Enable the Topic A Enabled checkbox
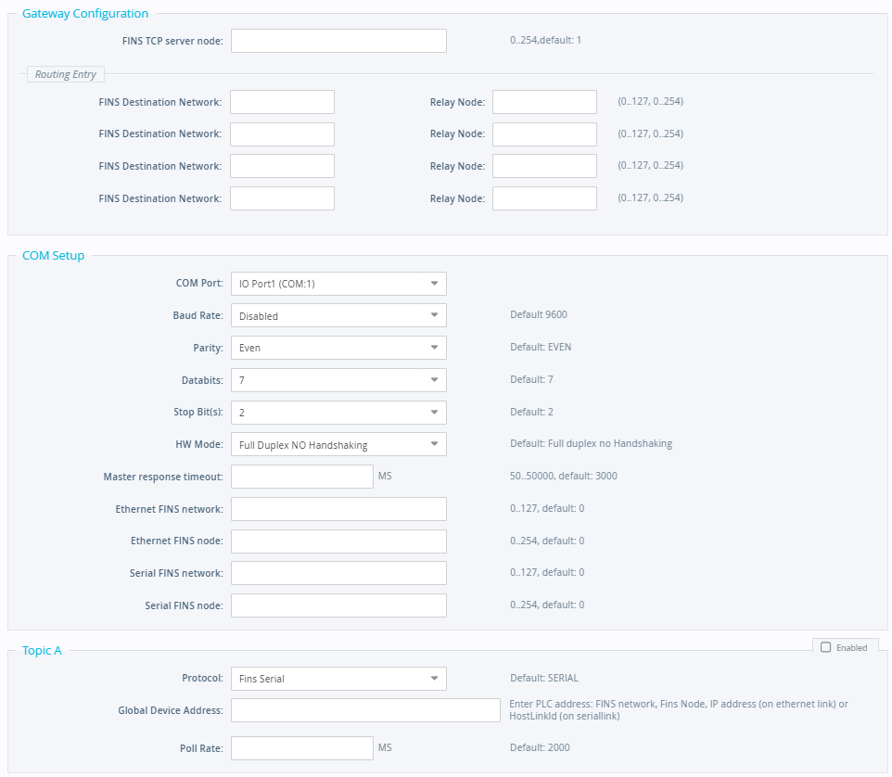892x777 pixels. coord(824,647)
